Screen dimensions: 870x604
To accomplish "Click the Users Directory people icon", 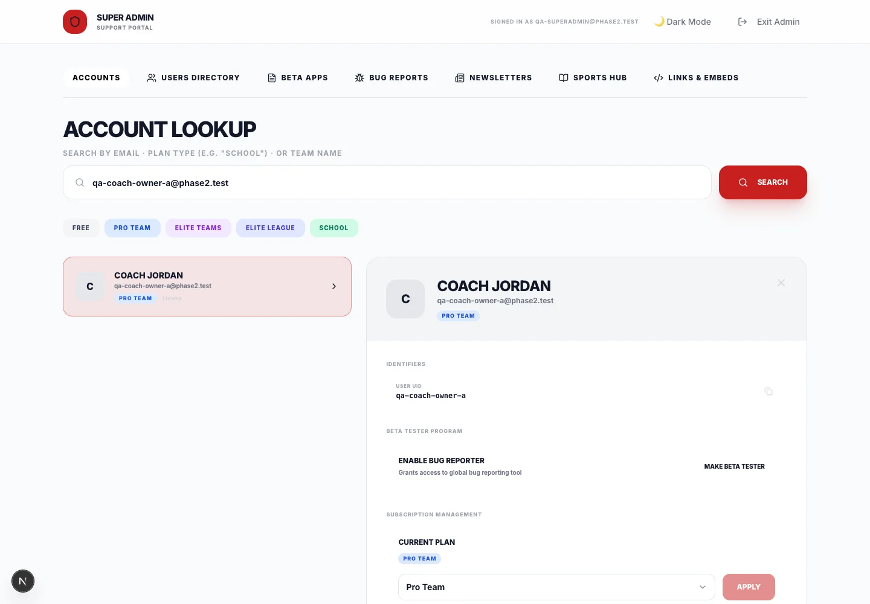I will point(152,78).
